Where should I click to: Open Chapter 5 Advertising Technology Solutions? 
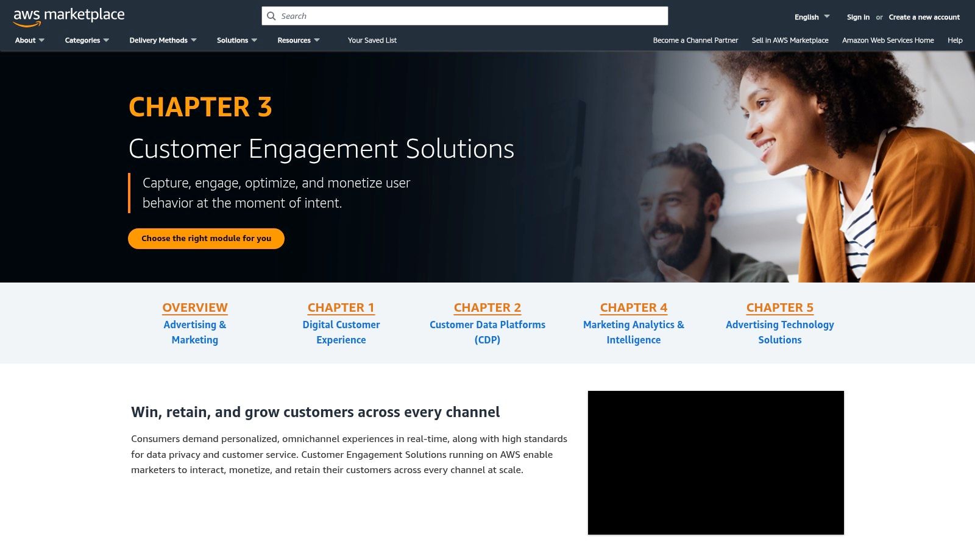(x=780, y=323)
